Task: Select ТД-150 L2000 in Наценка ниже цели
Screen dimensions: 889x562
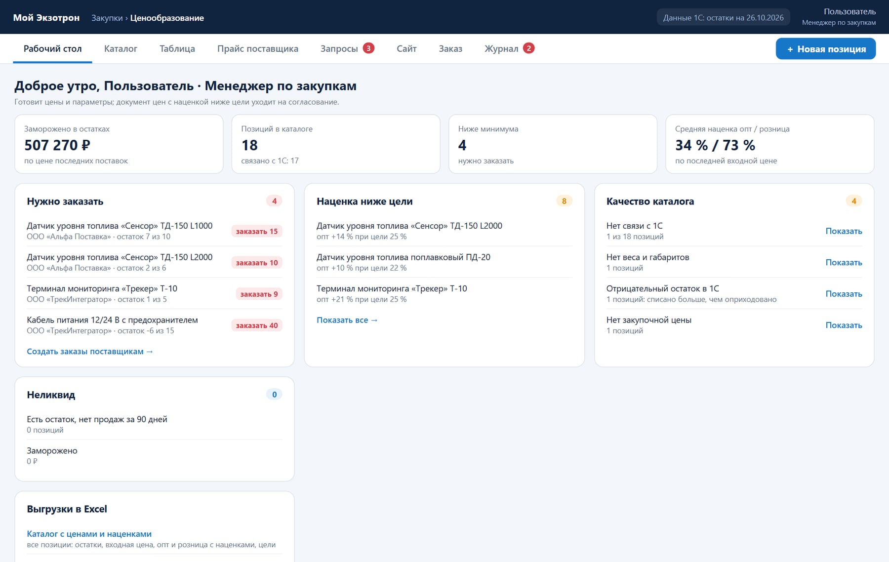Action: pos(444,231)
